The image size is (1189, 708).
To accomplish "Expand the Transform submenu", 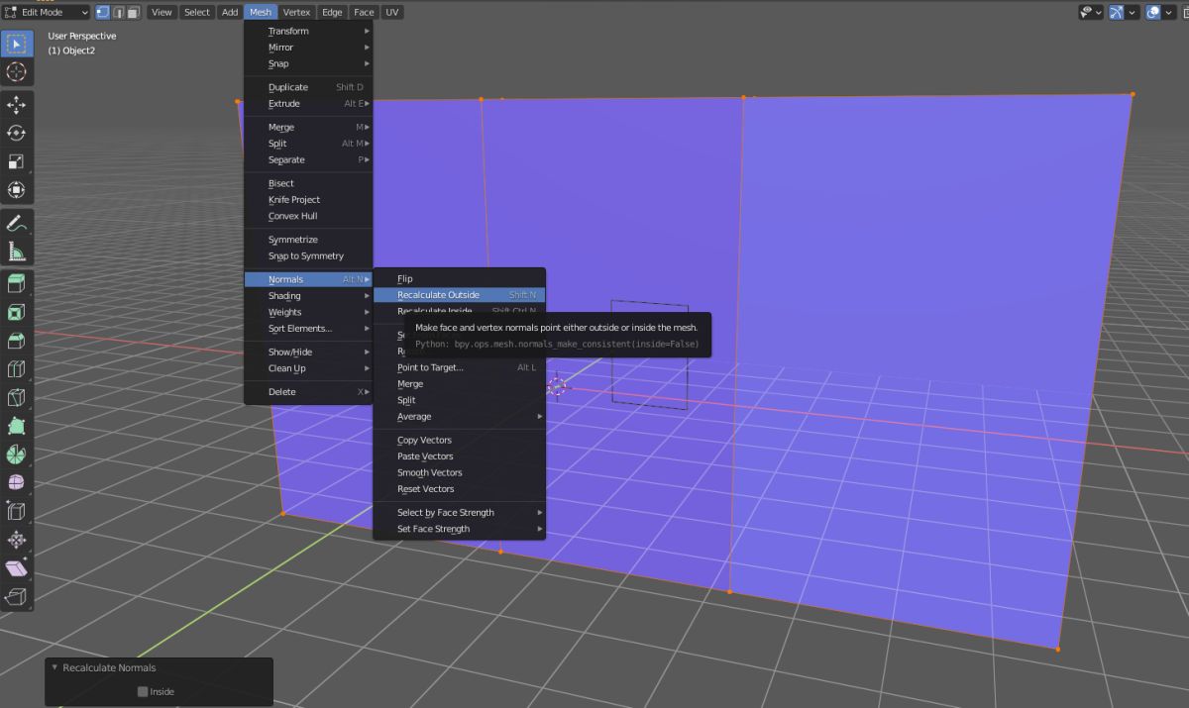I will pos(308,31).
